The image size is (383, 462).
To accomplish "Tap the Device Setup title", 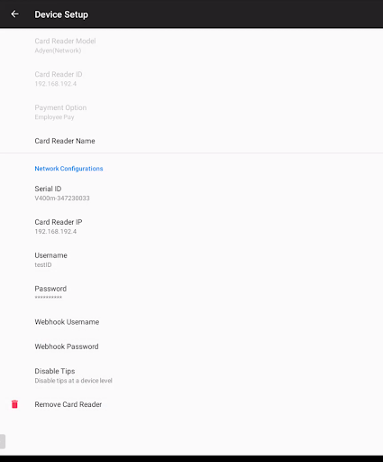I will (x=61, y=14).
